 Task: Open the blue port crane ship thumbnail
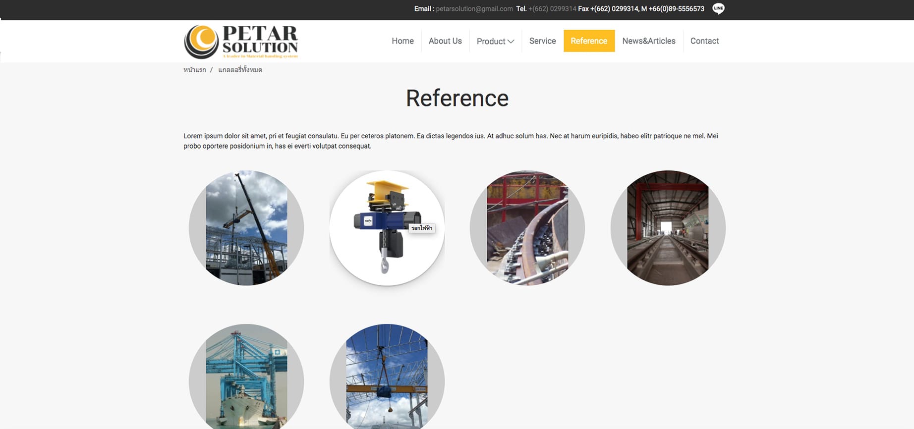(x=246, y=377)
